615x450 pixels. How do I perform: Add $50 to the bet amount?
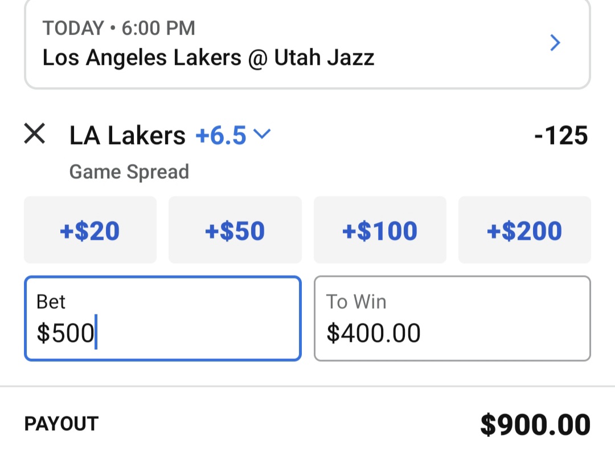coord(235,230)
